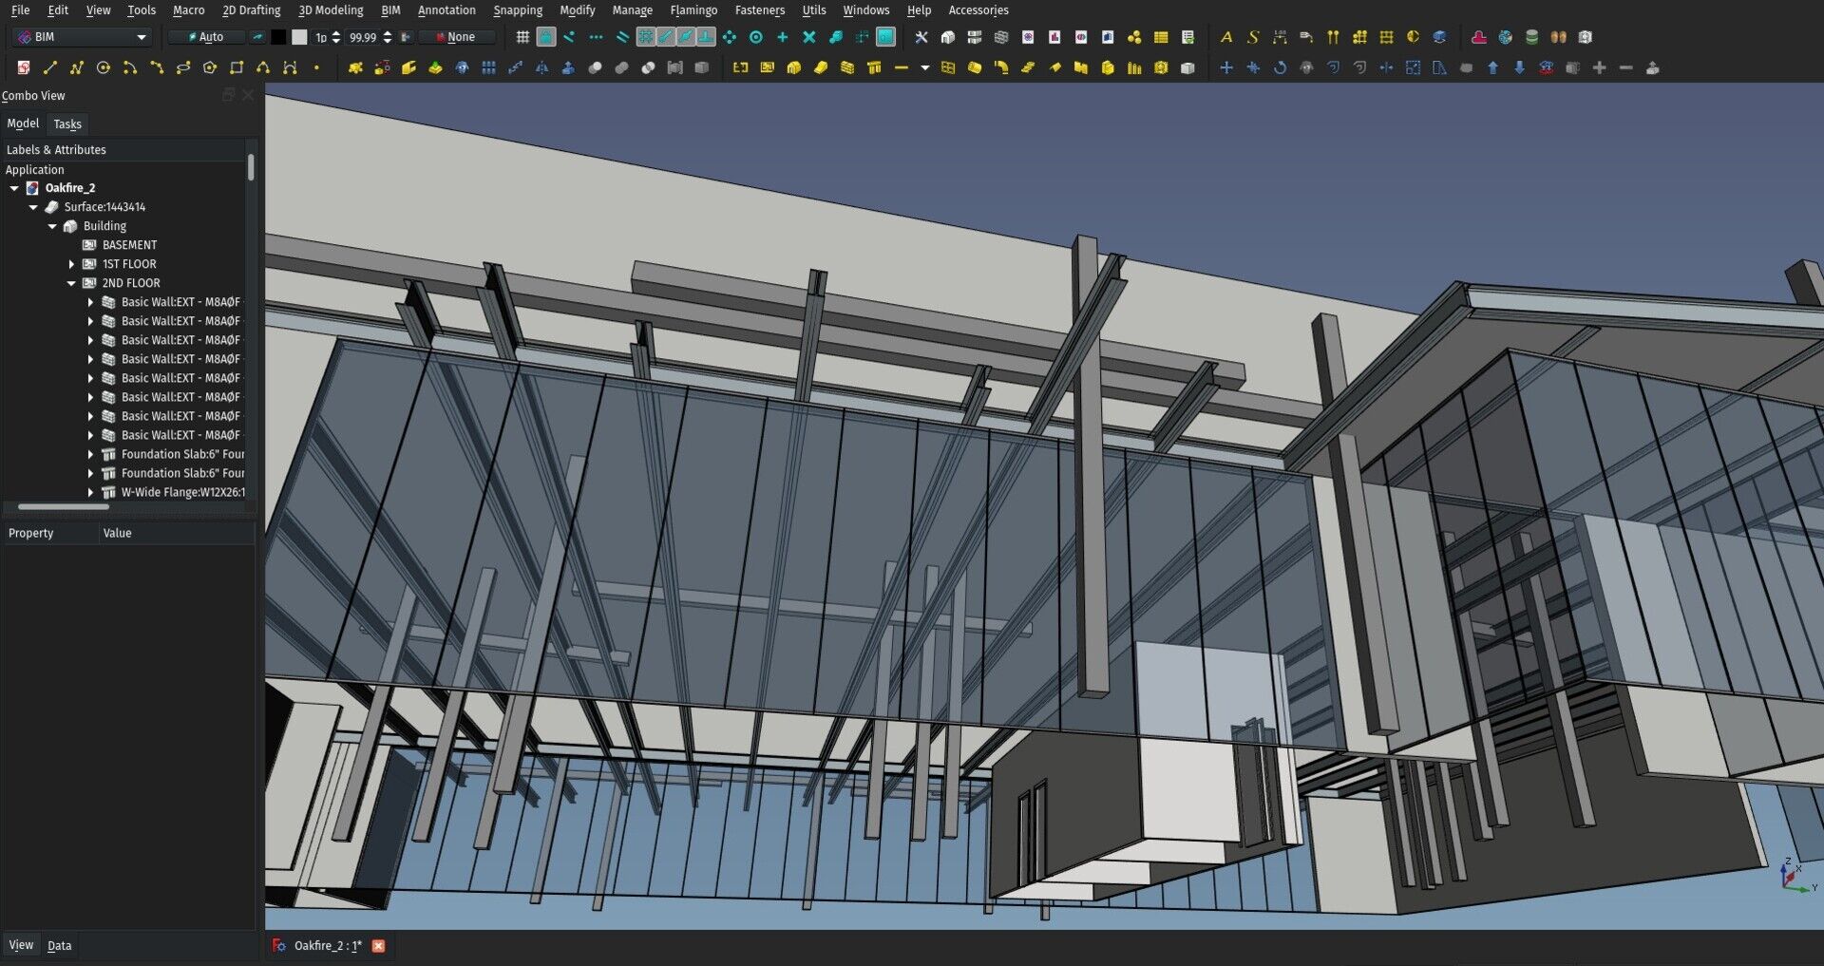The width and height of the screenshot is (1824, 966).
Task: Select the Beam tool icon
Action: tap(901, 67)
